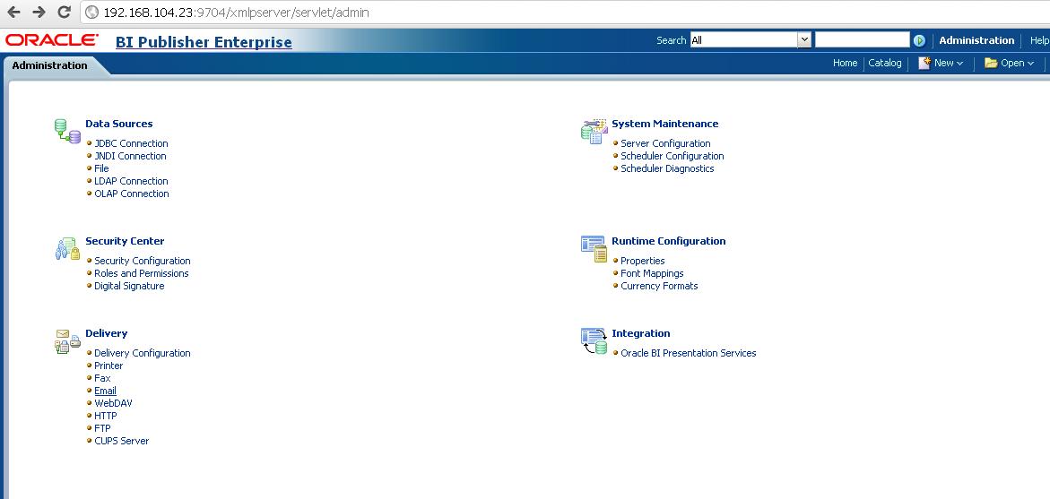Reload the page with the refresh icon
The image size is (1050, 499).
point(65,12)
